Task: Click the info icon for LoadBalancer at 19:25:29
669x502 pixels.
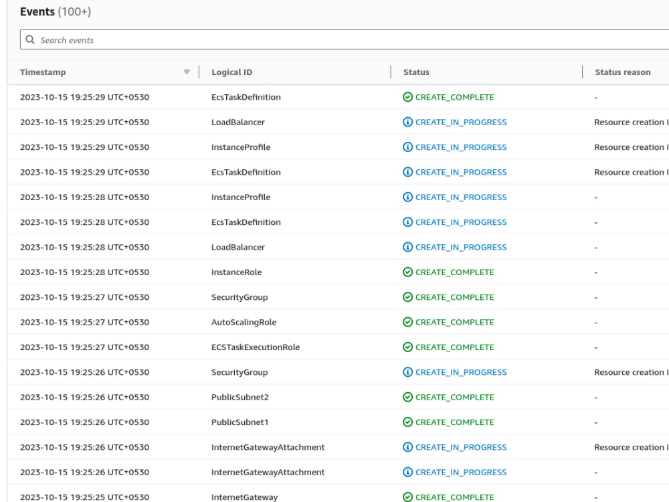Action: (407, 122)
